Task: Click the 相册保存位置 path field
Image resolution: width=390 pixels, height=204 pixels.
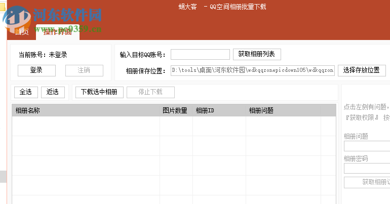Action: pos(252,70)
